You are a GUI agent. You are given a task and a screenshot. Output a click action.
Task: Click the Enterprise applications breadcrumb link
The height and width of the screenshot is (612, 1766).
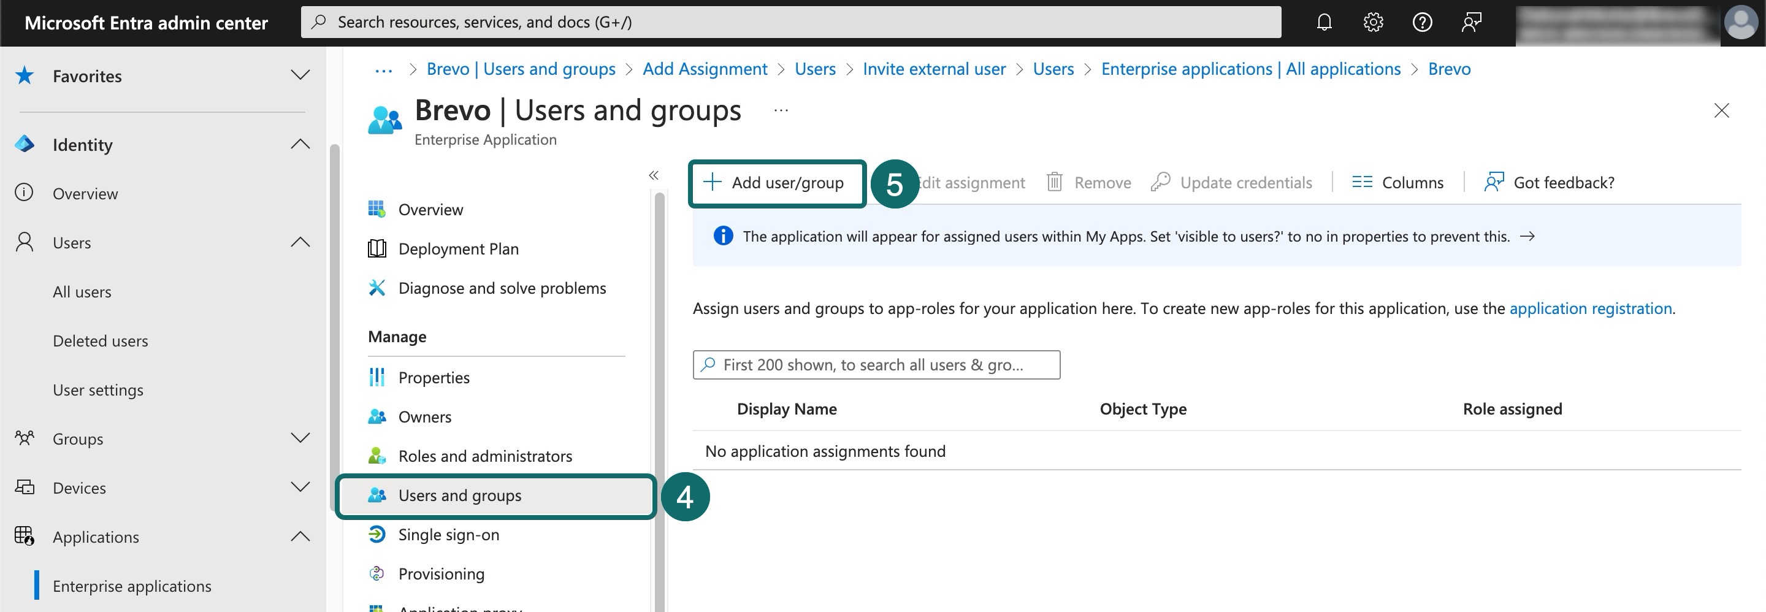click(x=1250, y=69)
